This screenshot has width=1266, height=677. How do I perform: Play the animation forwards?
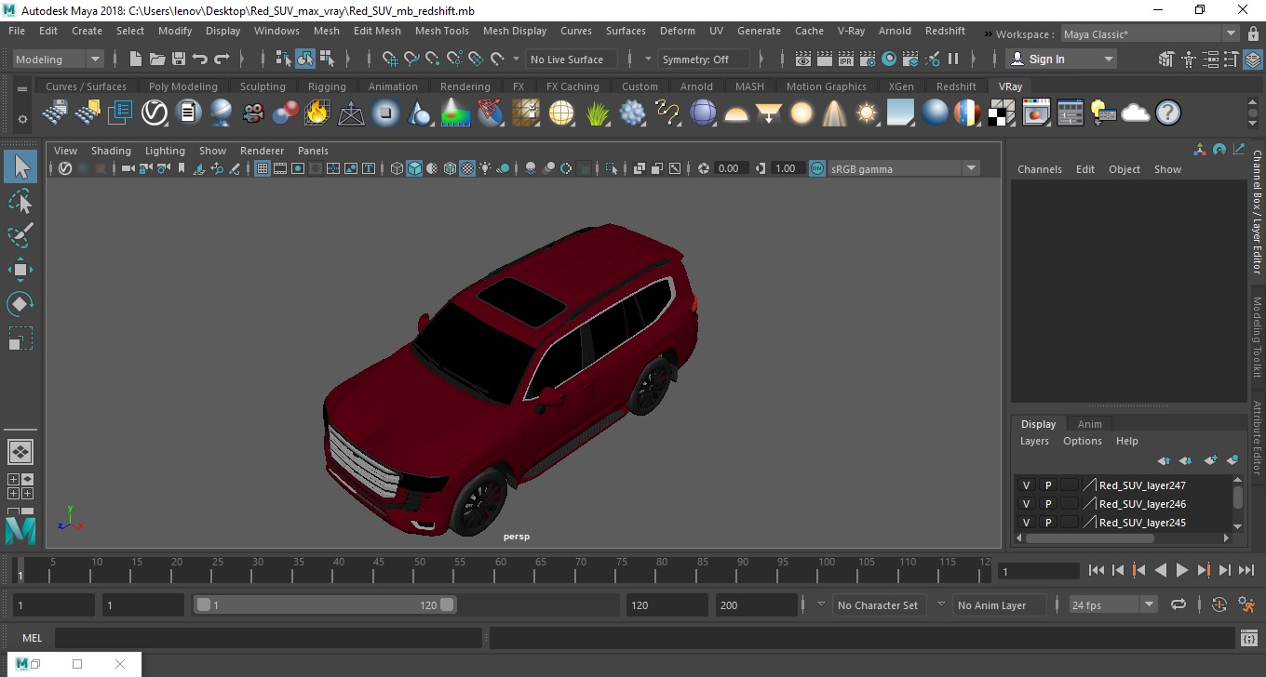[x=1181, y=570]
